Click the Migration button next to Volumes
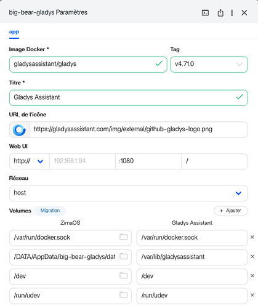This screenshot has width=258, height=308. pyautogui.click(x=50, y=211)
